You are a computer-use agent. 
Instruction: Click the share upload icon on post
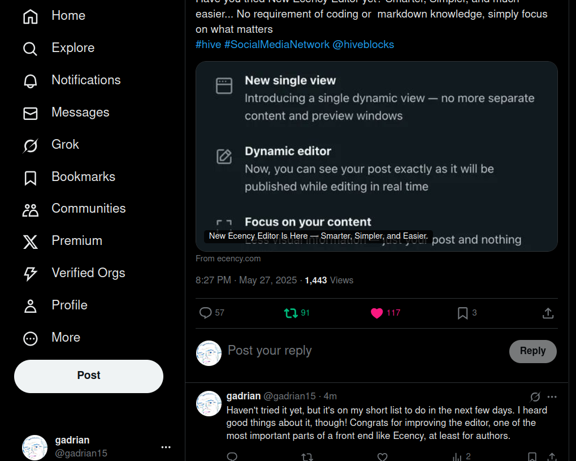pyautogui.click(x=548, y=313)
